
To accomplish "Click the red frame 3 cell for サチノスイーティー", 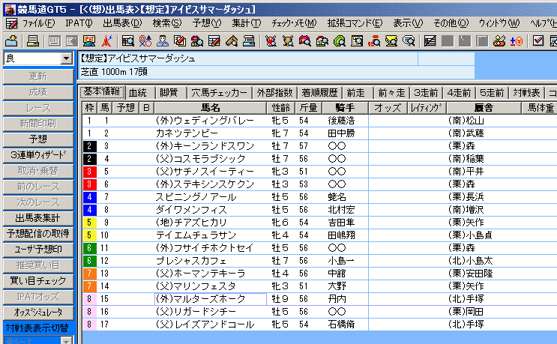I will coord(90,171).
